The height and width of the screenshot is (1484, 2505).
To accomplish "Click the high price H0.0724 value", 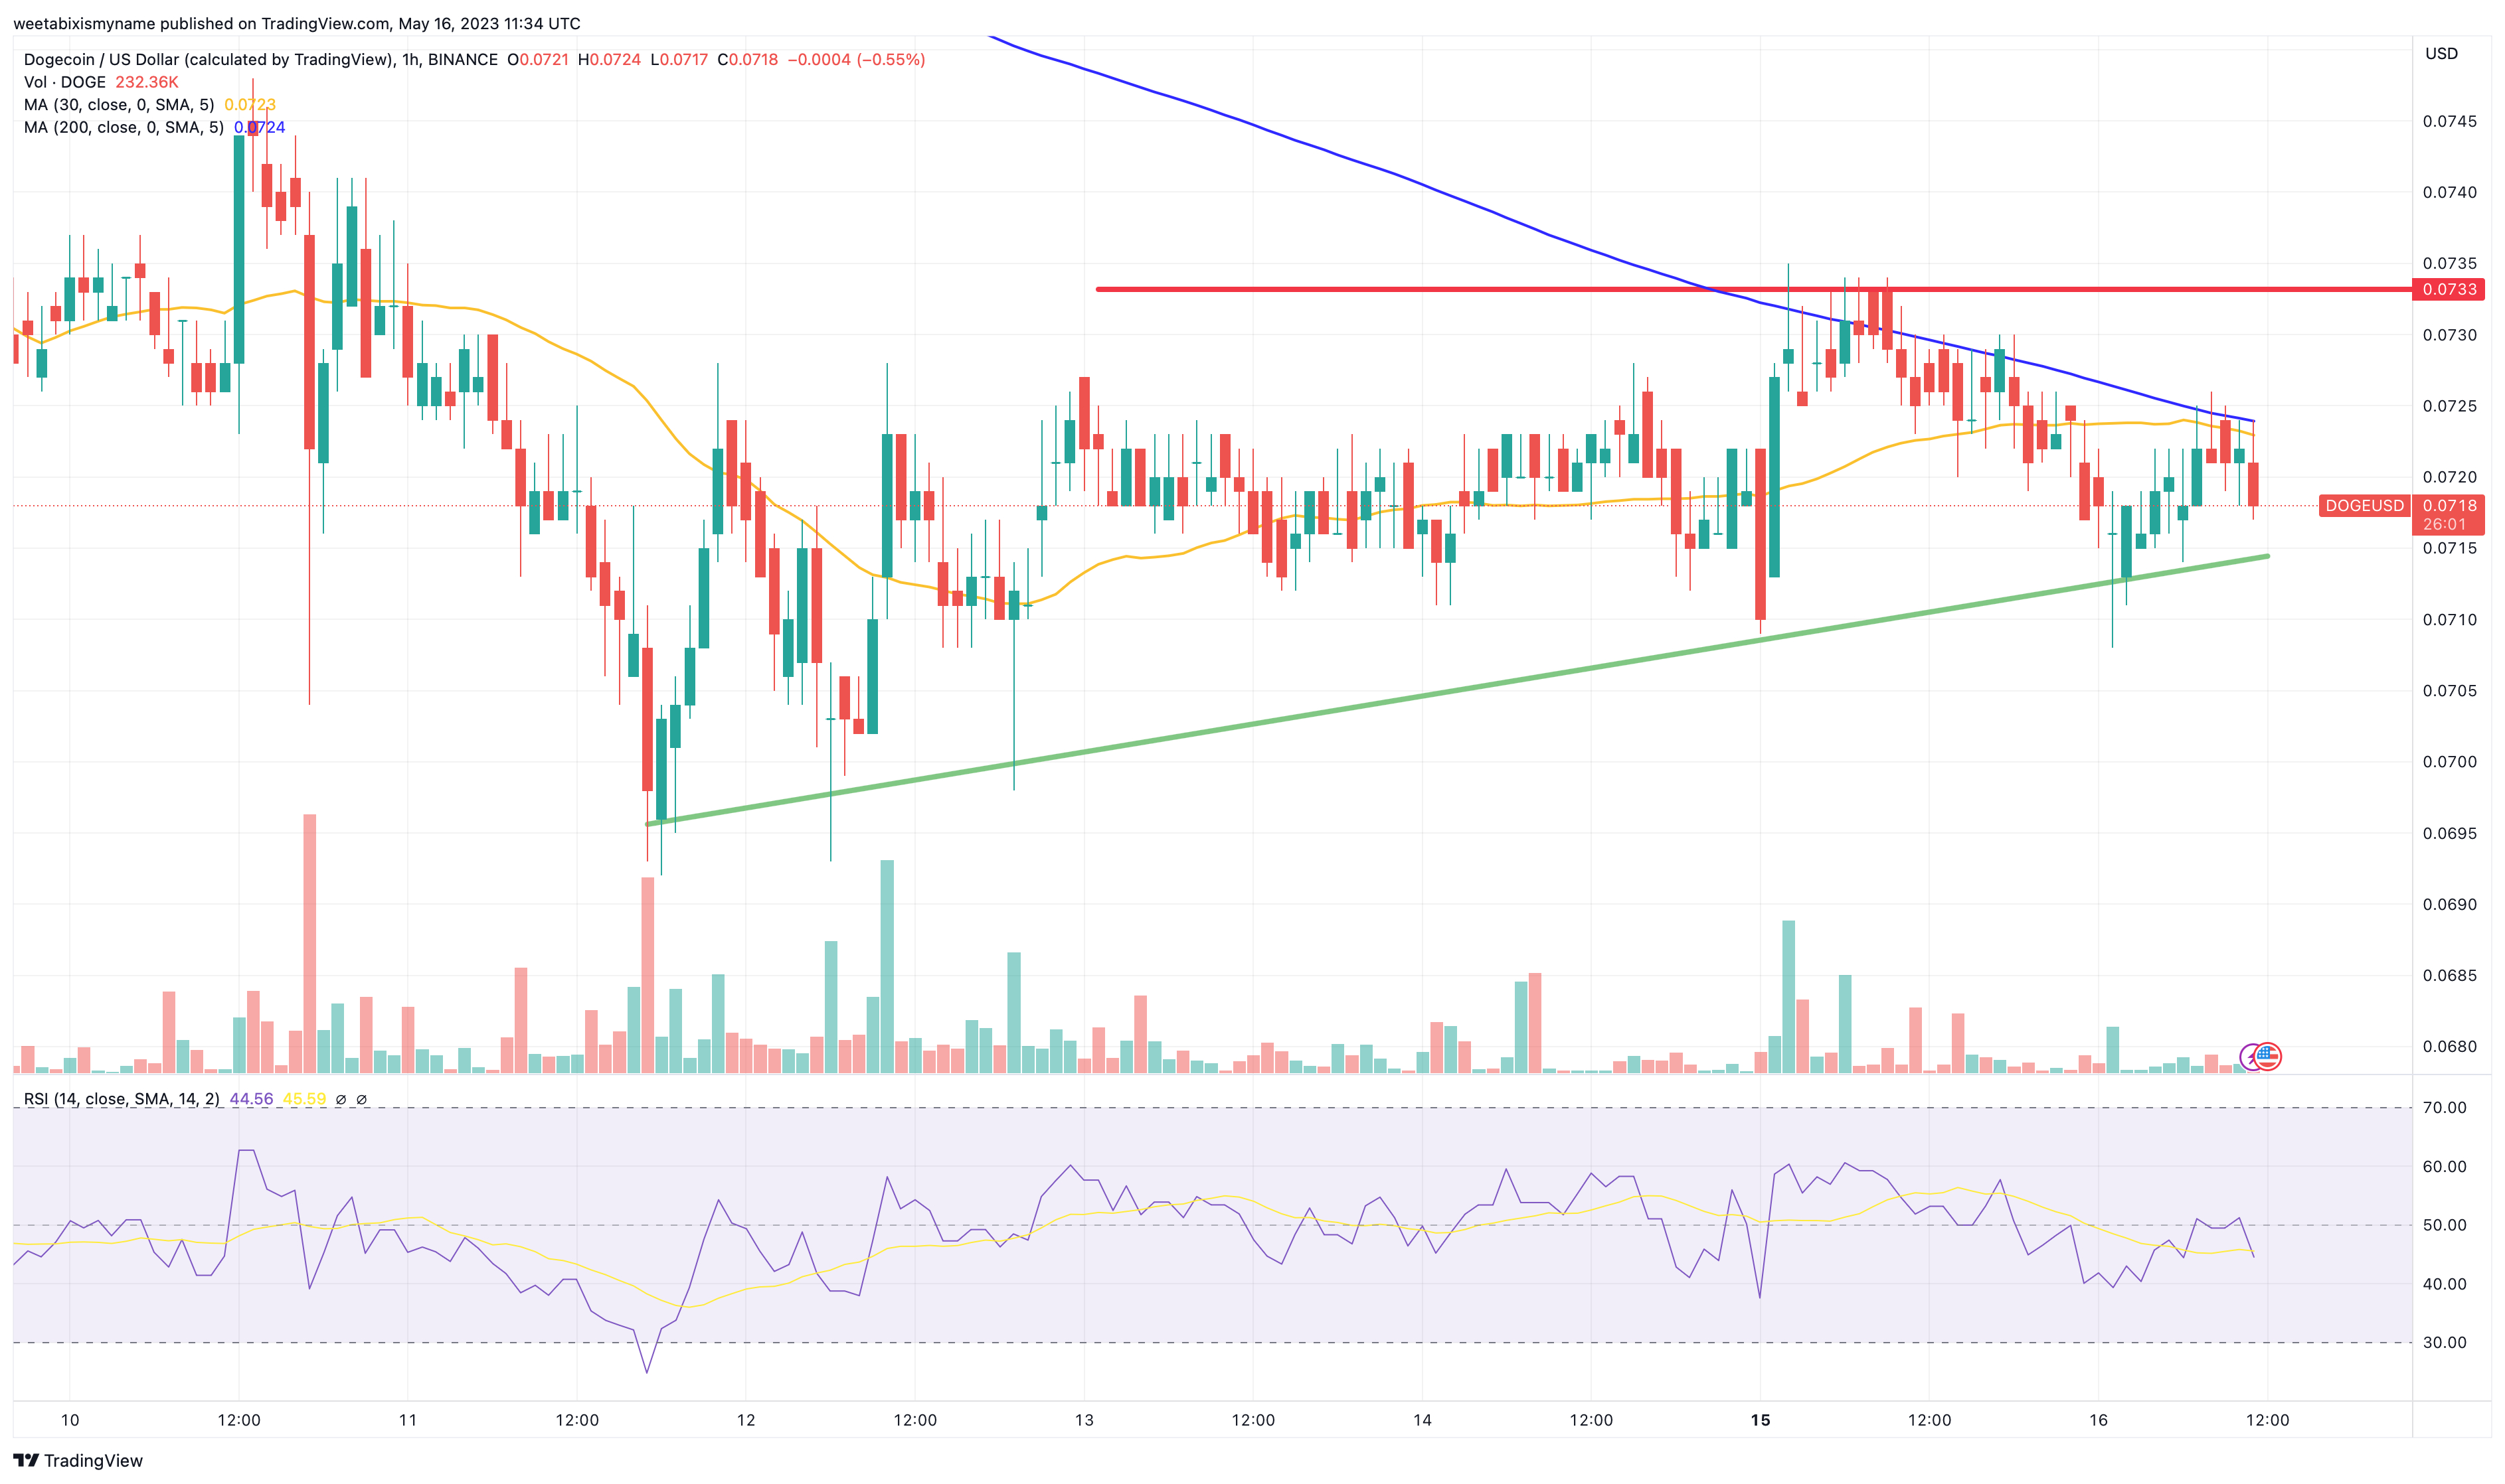I will tap(609, 60).
